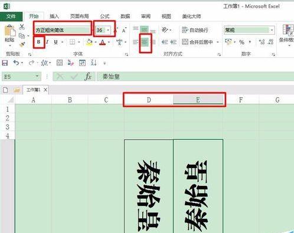Click font name box 方正粗宋简体
Viewport: 294px width, 233px height.
click(x=63, y=30)
